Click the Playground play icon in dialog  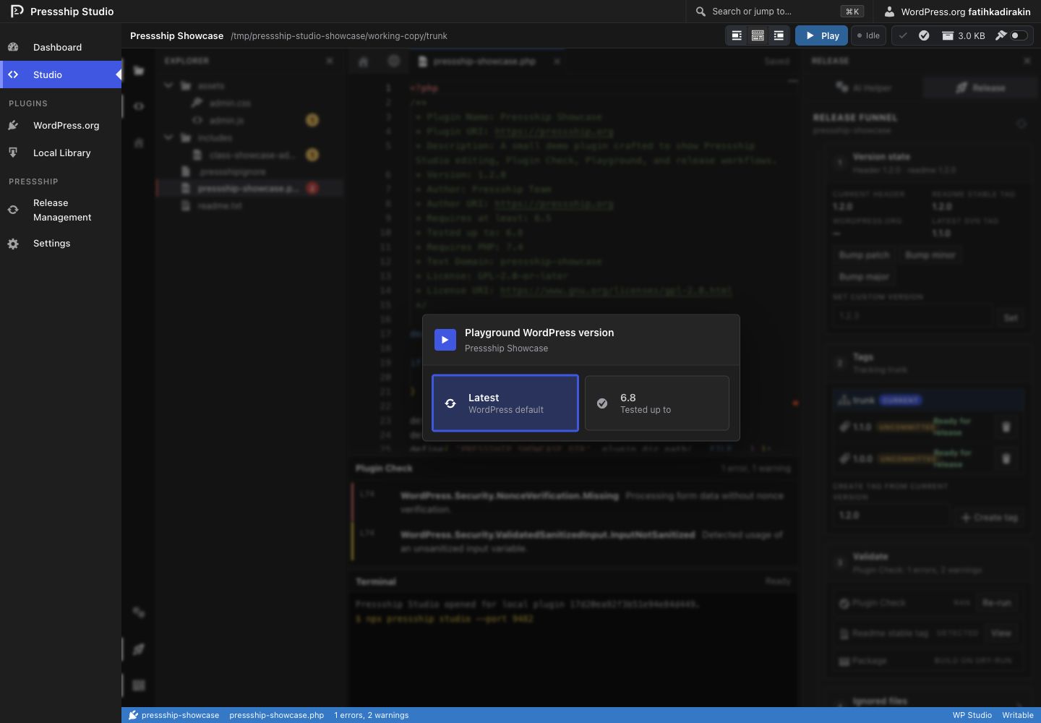pyautogui.click(x=445, y=340)
